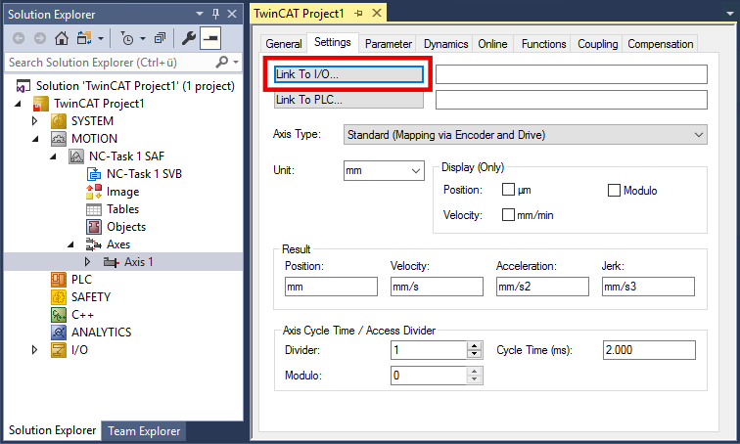The width and height of the screenshot is (740, 444).
Task: Increase the Divider value with up arrow
Action: point(475,345)
